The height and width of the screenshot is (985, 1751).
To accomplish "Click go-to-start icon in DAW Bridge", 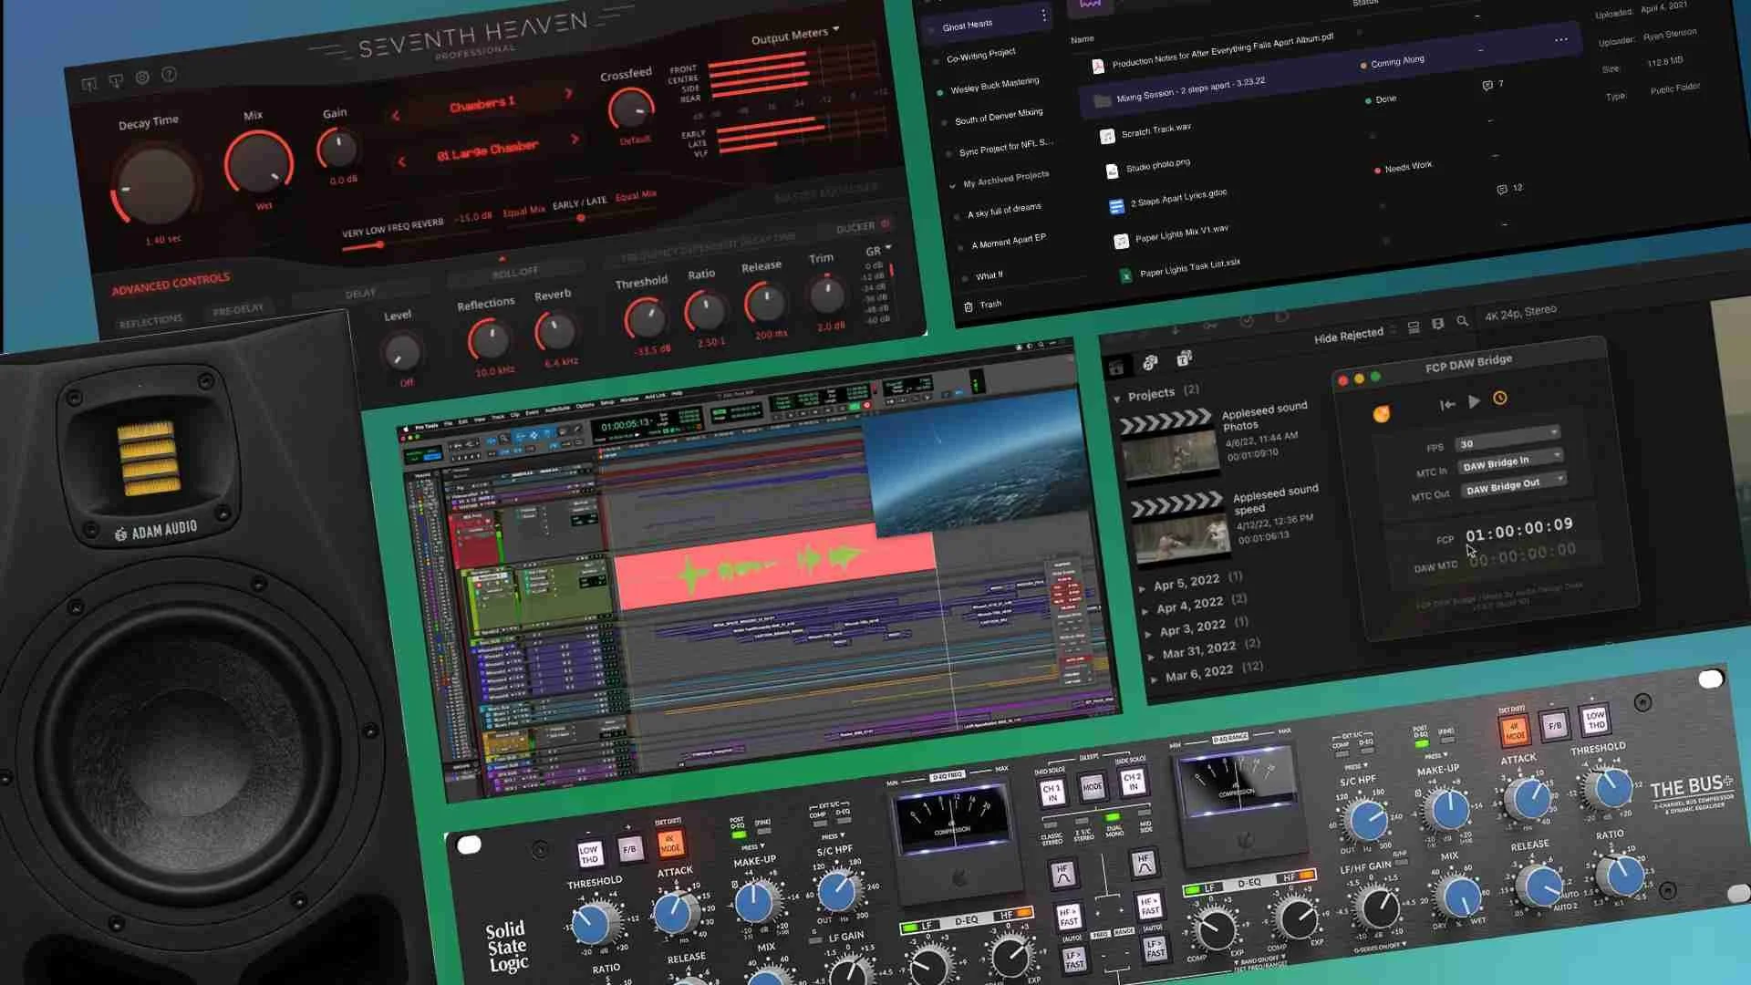I will point(1447,404).
